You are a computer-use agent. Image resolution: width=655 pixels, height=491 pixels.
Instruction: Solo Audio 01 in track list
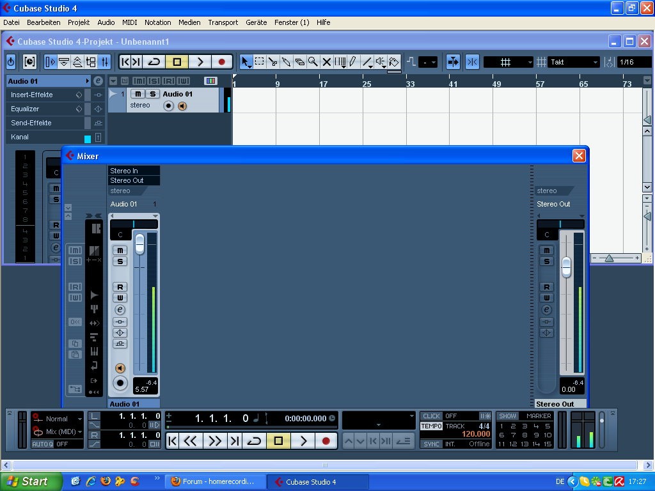point(152,94)
